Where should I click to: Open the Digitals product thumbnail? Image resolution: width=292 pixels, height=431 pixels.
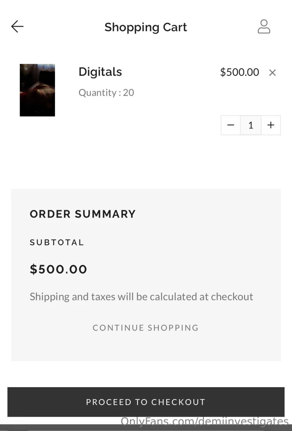pos(37,90)
